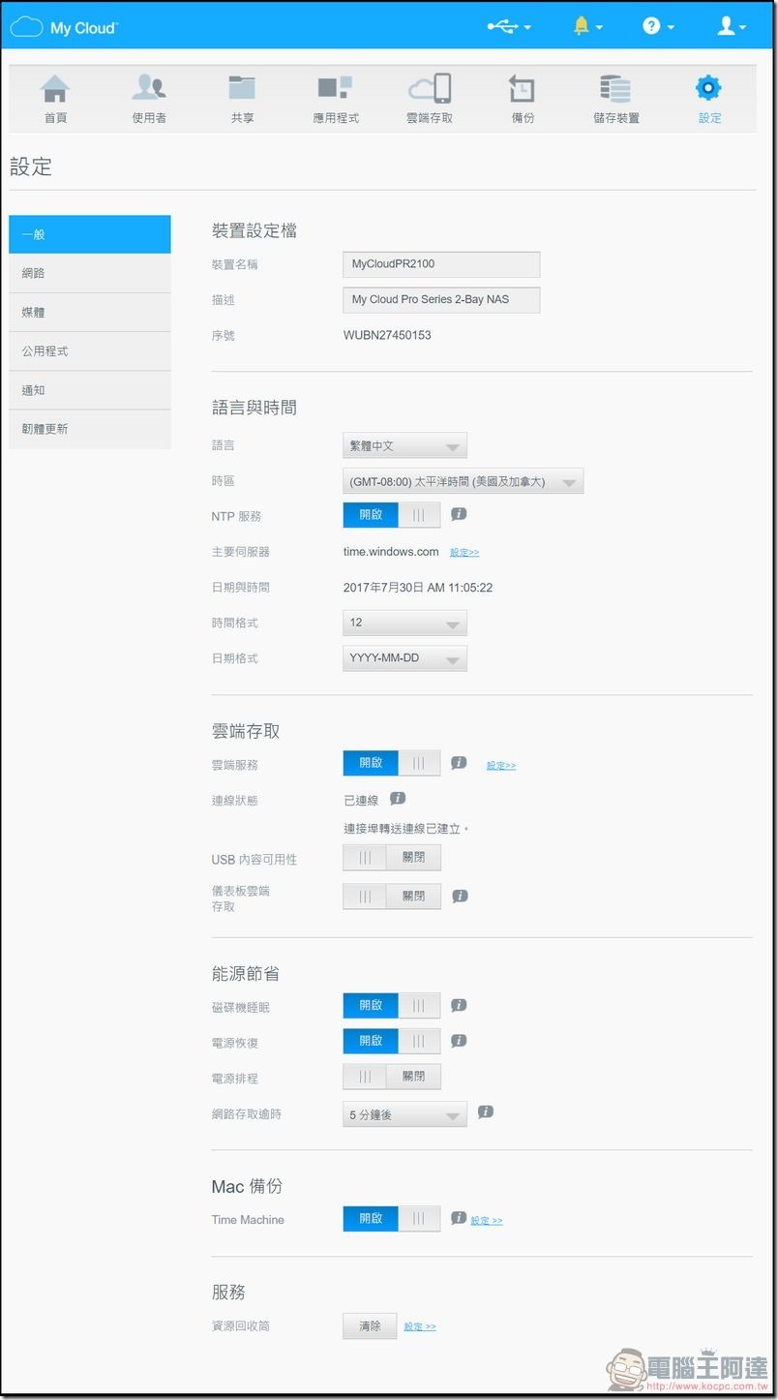
Task: Open the user account icon menu
Action: pos(731,26)
